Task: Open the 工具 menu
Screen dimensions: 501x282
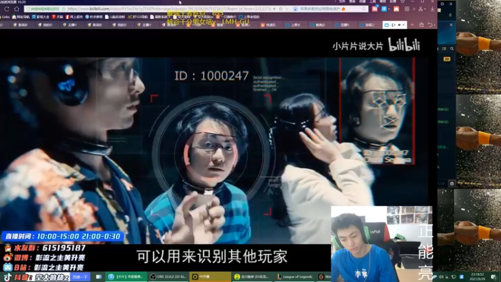Action: click(x=373, y=2)
